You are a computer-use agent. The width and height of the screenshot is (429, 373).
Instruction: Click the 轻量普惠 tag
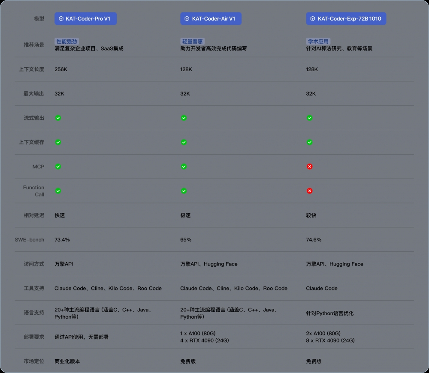[192, 42]
